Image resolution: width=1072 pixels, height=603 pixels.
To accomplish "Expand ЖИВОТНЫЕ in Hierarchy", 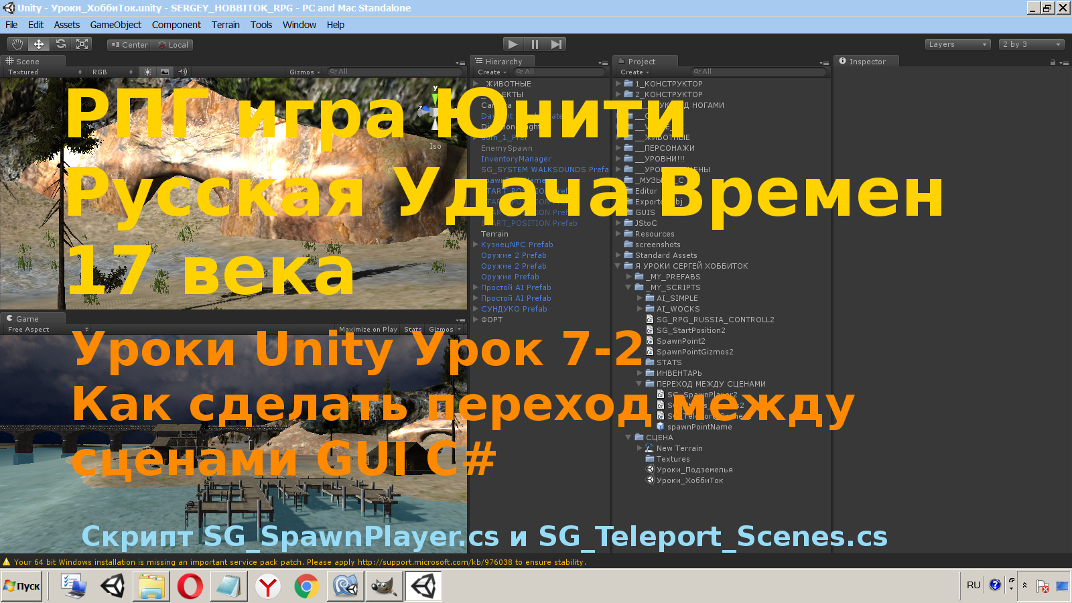I will tap(476, 84).
